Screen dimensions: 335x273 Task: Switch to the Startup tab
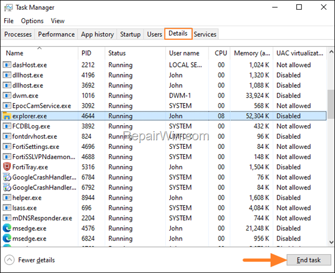[130, 34]
